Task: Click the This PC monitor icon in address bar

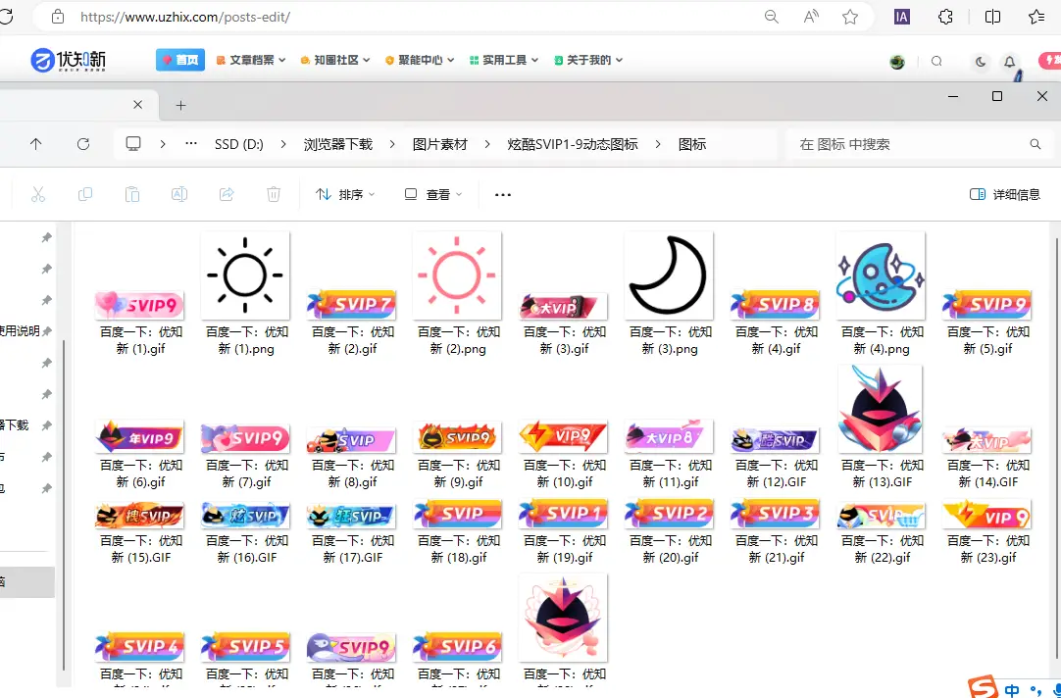Action: point(133,143)
